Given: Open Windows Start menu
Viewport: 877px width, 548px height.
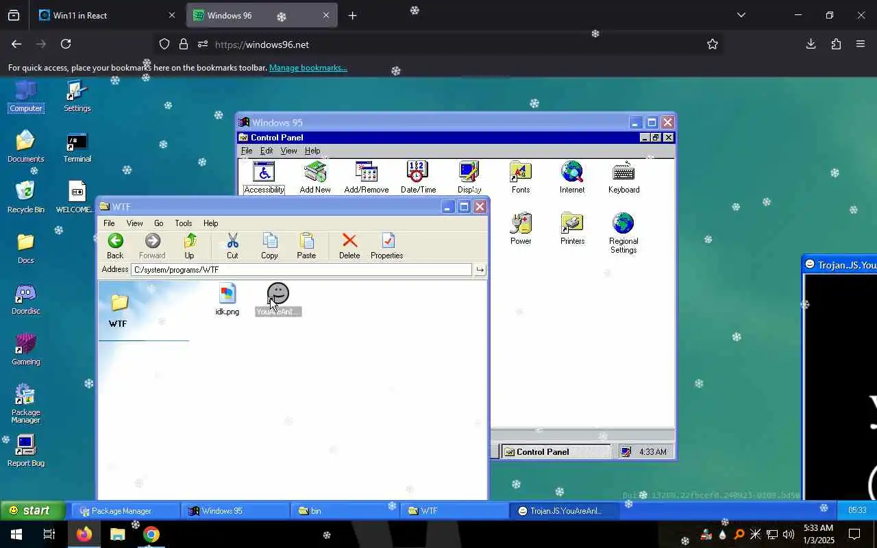Looking at the screenshot, I should pyautogui.click(x=16, y=534).
